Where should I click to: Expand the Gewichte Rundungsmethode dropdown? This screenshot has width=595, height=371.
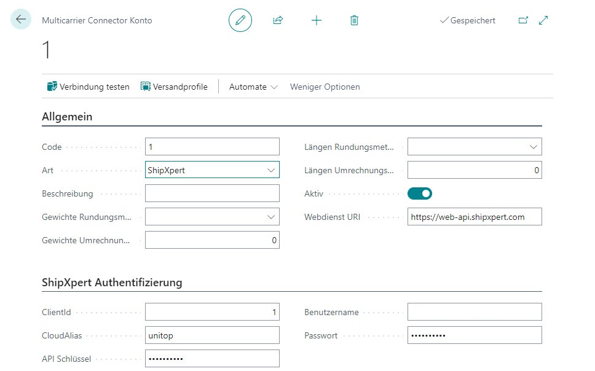pyautogui.click(x=271, y=217)
